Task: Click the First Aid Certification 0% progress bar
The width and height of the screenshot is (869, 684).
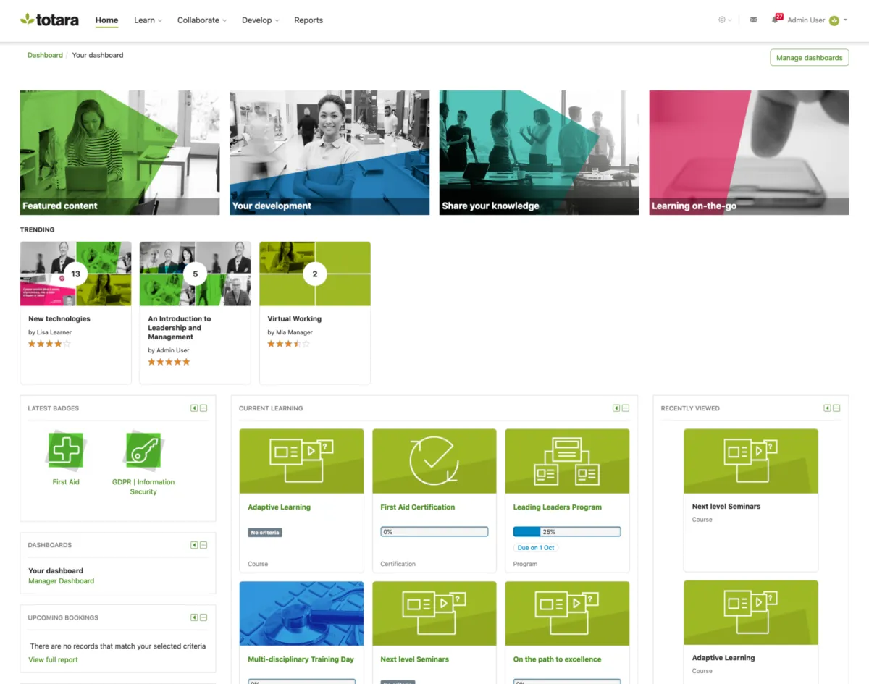Action: (x=434, y=532)
